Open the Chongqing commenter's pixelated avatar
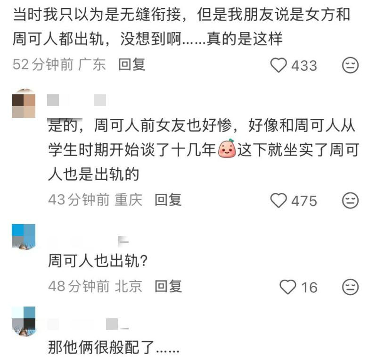The width and height of the screenshot is (377, 357). coord(24,103)
